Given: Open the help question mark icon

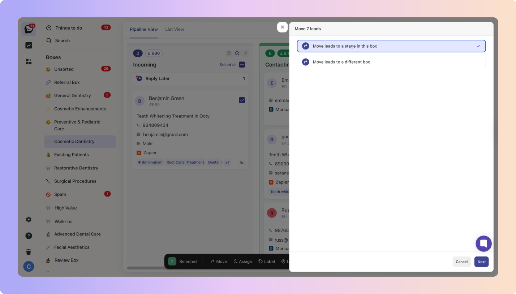Looking at the screenshot, I should pos(29,236).
